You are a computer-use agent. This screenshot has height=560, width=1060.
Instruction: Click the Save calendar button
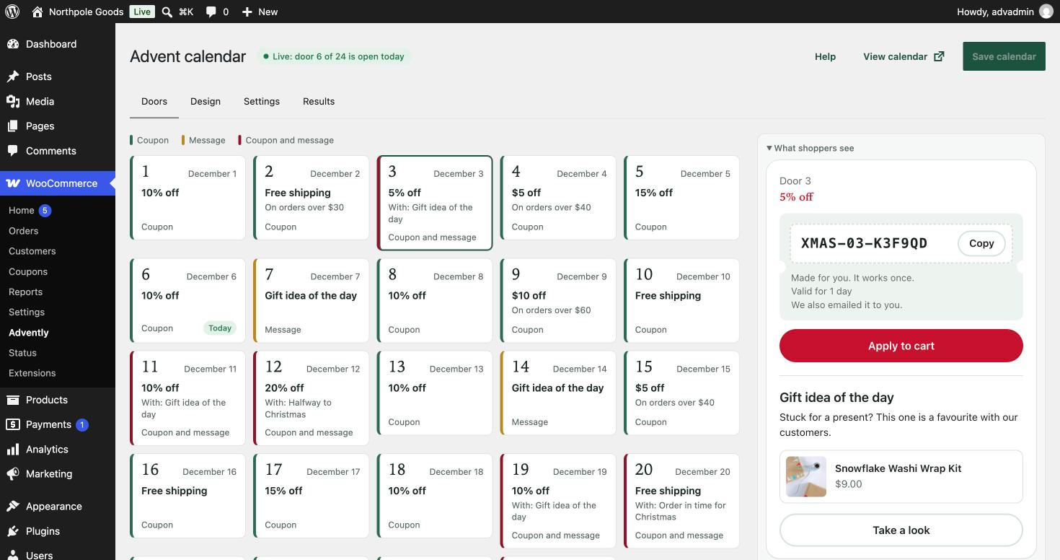(1004, 56)
